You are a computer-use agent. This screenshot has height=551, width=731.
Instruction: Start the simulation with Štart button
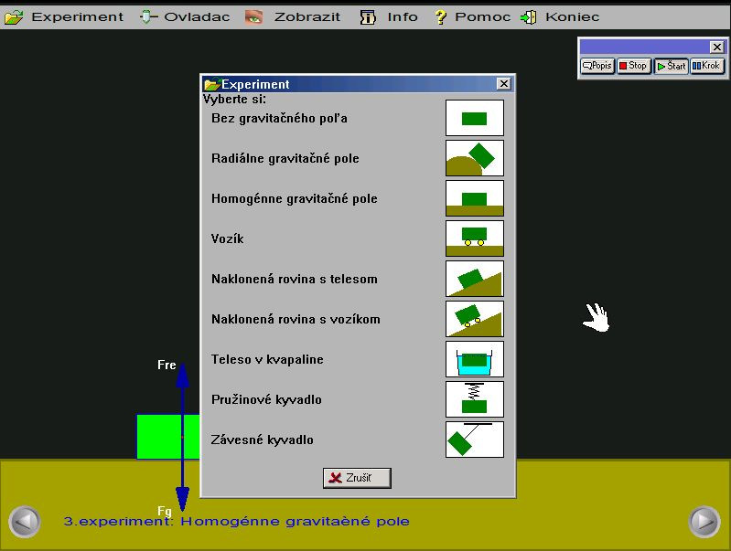pos(671,66)
